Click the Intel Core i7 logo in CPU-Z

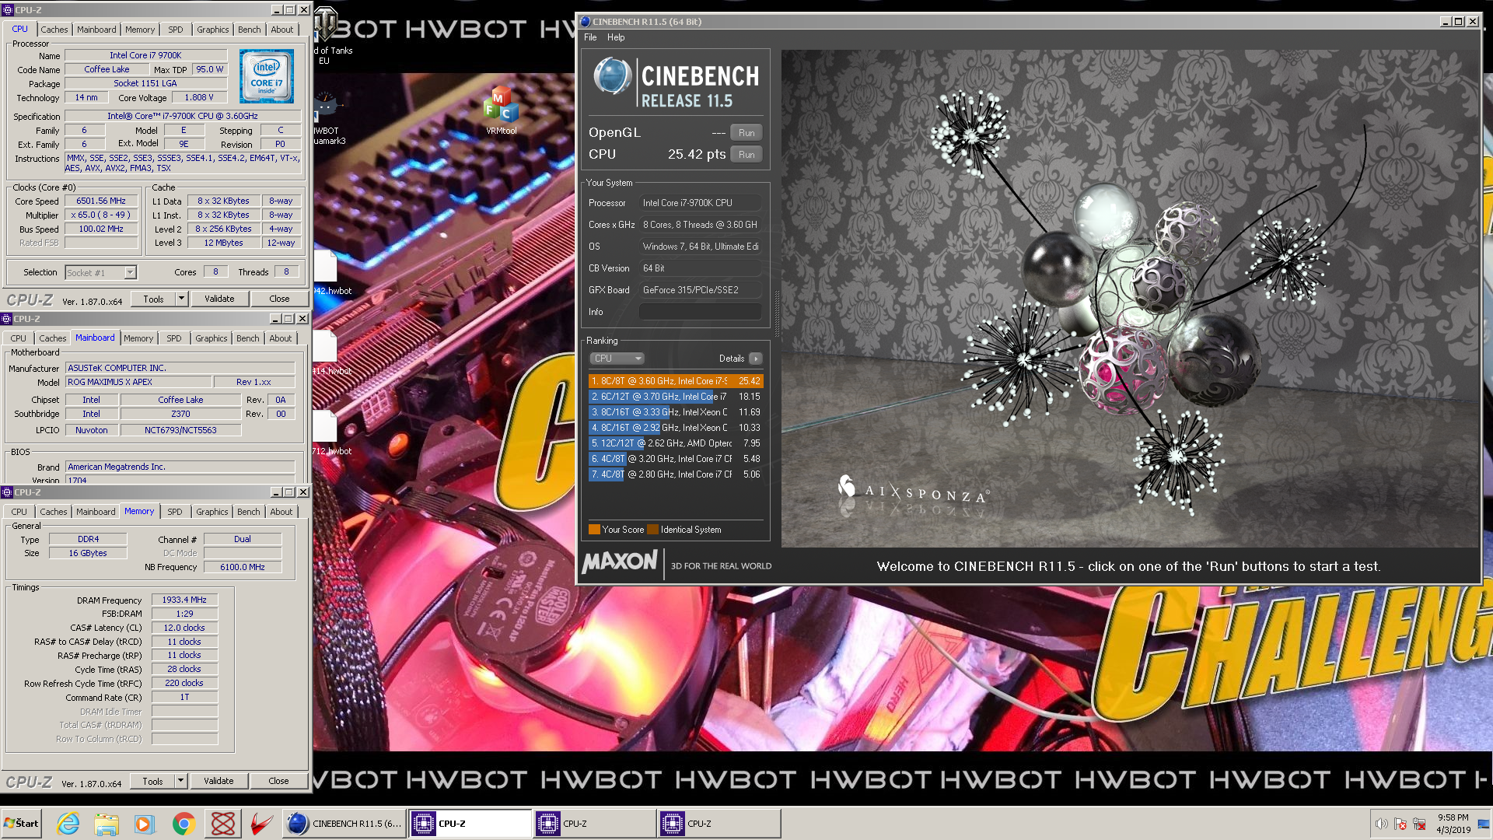[267, 75]
